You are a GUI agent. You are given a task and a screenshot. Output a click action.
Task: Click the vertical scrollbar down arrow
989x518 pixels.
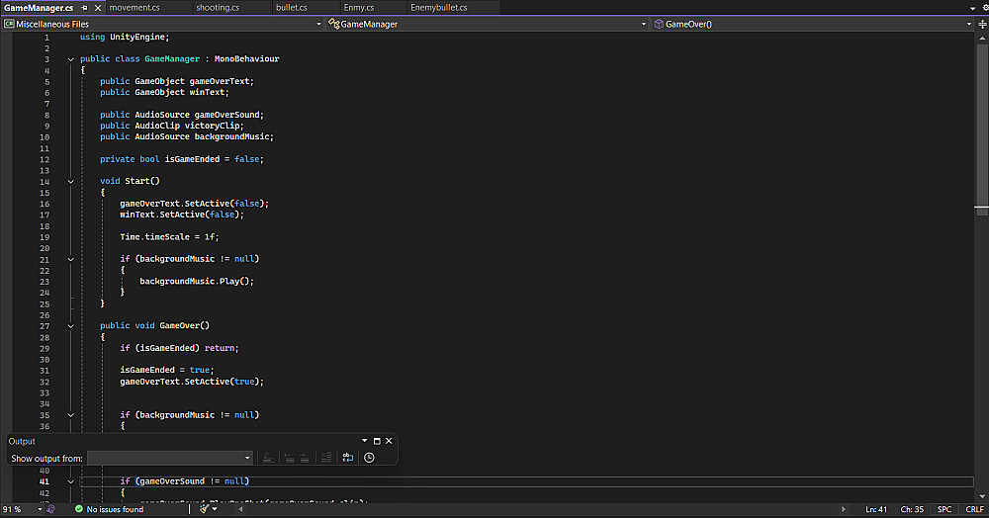point(982,497)
